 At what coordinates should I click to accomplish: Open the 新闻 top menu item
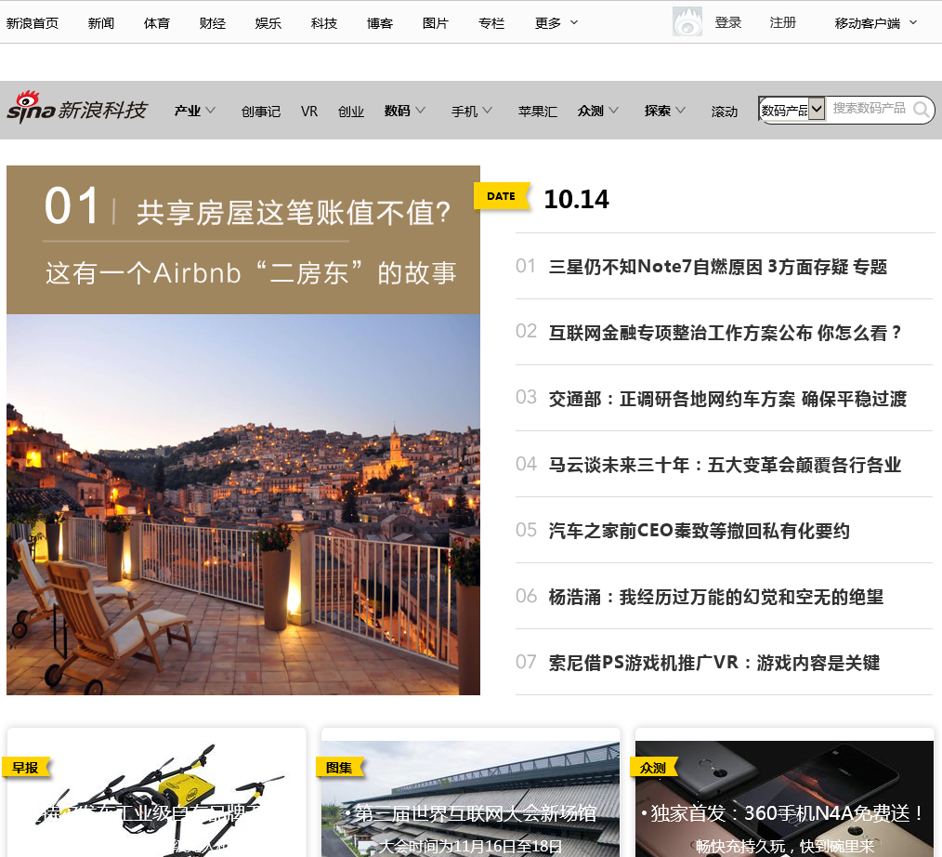[101, 23]
